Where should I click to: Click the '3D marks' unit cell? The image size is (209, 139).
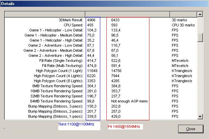pyautogui.click(x=180, y=20)
